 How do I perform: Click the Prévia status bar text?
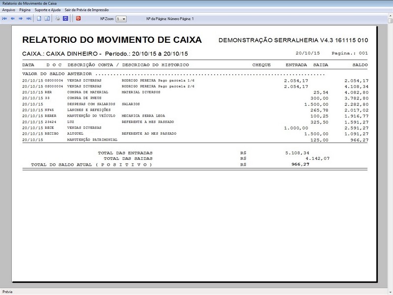7,291
